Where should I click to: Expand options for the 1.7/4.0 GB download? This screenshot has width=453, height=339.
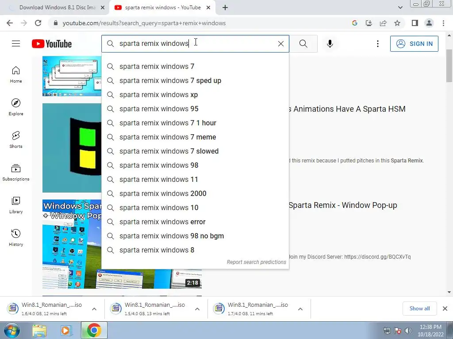300,309
